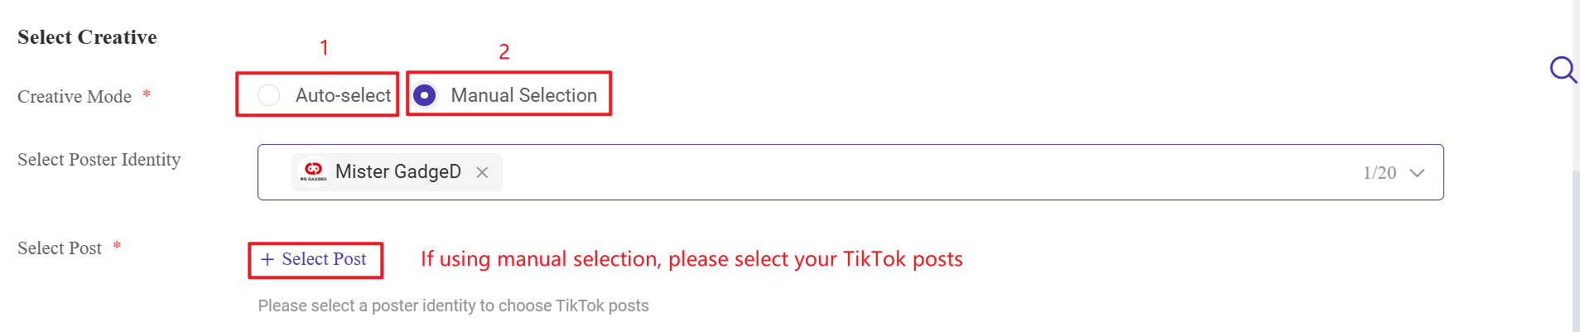Screen dimensions: 1580x332
Task: Click the Auto-select option label
Action: [343, 95]
